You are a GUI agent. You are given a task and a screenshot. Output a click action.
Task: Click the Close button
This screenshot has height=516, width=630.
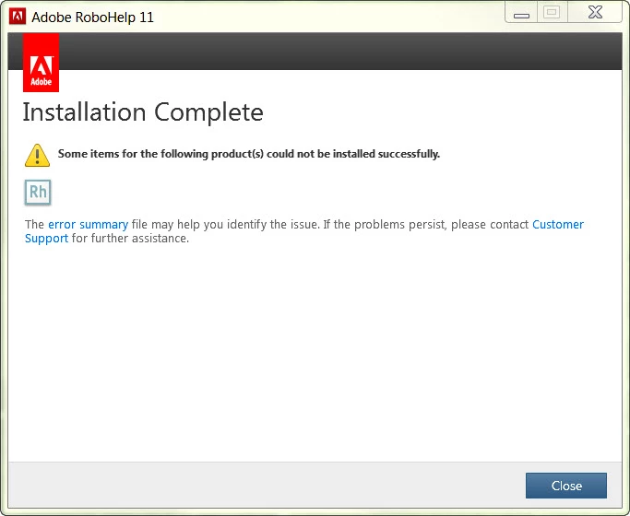566,486
